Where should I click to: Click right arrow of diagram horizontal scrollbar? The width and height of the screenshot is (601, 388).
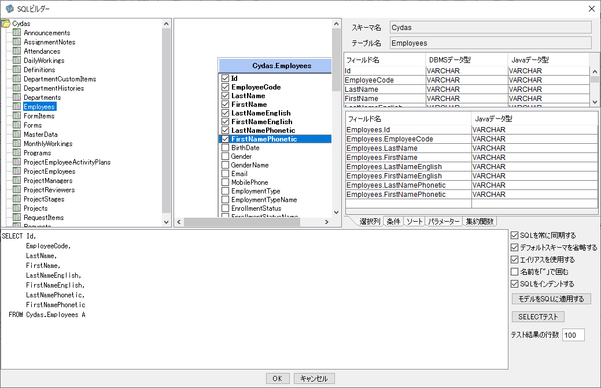click(327, 222)
